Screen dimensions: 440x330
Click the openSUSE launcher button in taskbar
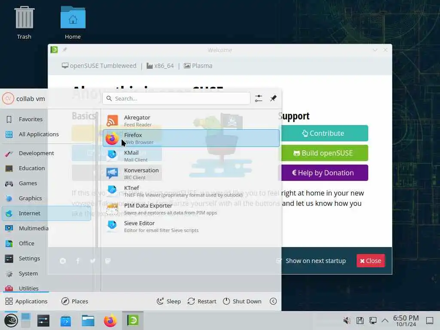(11, 321)
